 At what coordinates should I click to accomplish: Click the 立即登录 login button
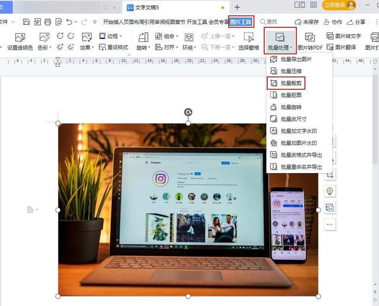tap(339, 5)
